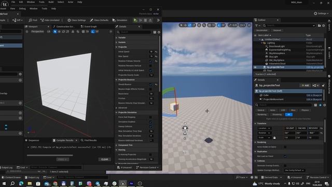Open Class Settings in Blueprint editor
Image resolution: width=332 pixels, height=187 pixels.
76,20
